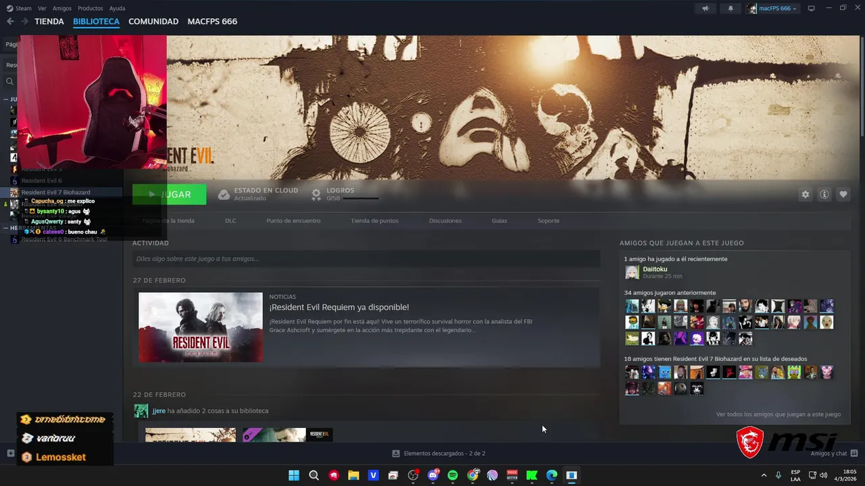865x486 pixels.
Task: Select Resident Evil 6 Benchmark Tool in library
Action: click(x=64, y=239)
